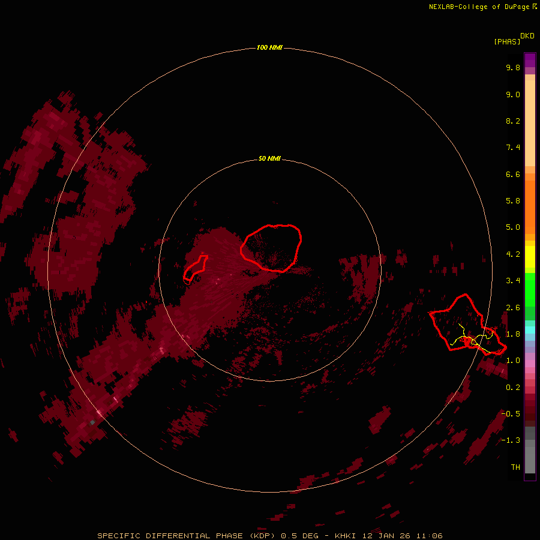Click the SPECIFIC DIFFERENTIAL PHASE (KDP) title text
This screenshot has height=540, width=540.
(186, 536)
